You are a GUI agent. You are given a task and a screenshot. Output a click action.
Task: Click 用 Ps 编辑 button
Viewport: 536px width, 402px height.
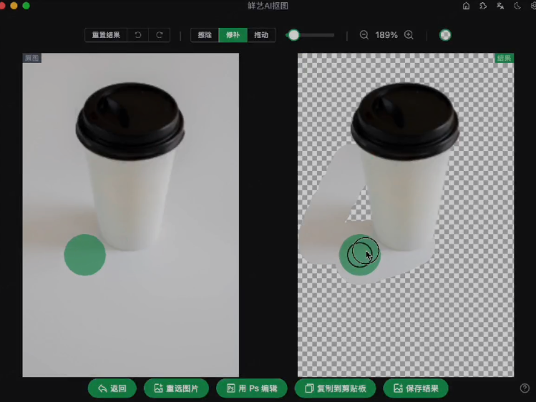(252, 388)
